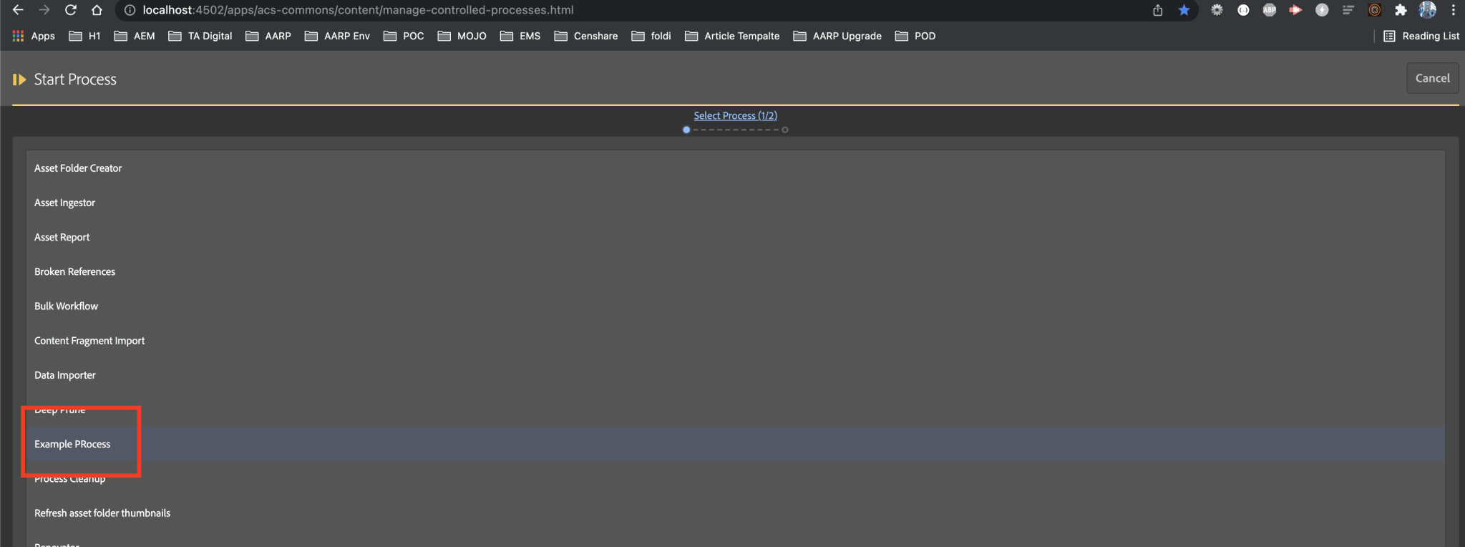Viewport: 1465px width, 547px height.
Task: Open the Reading List panel
Action: tap(1421, 36)
